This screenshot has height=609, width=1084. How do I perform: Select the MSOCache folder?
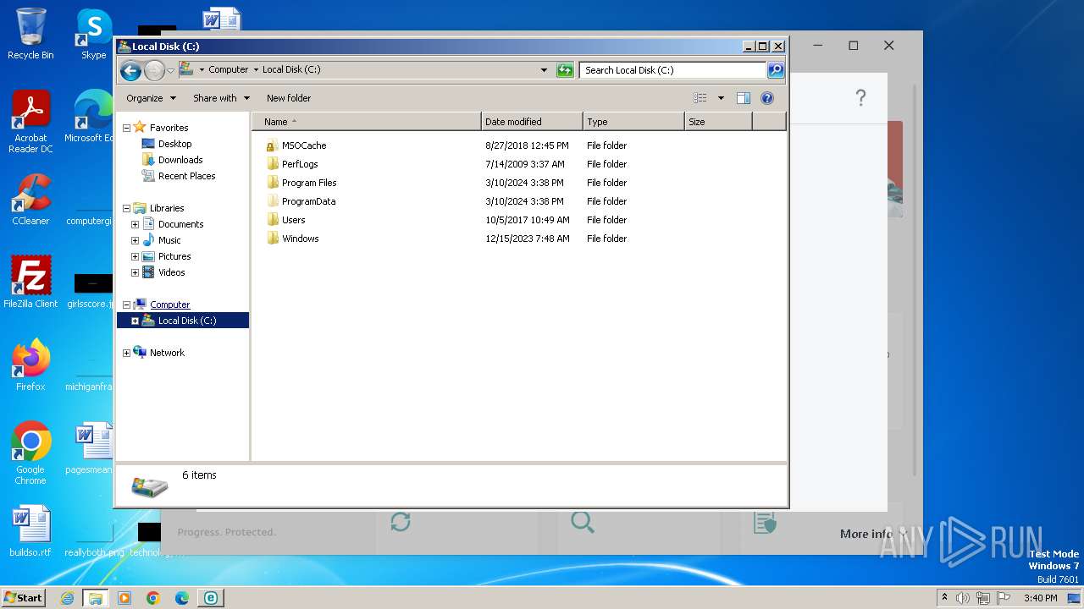click(x=304, y=145)
